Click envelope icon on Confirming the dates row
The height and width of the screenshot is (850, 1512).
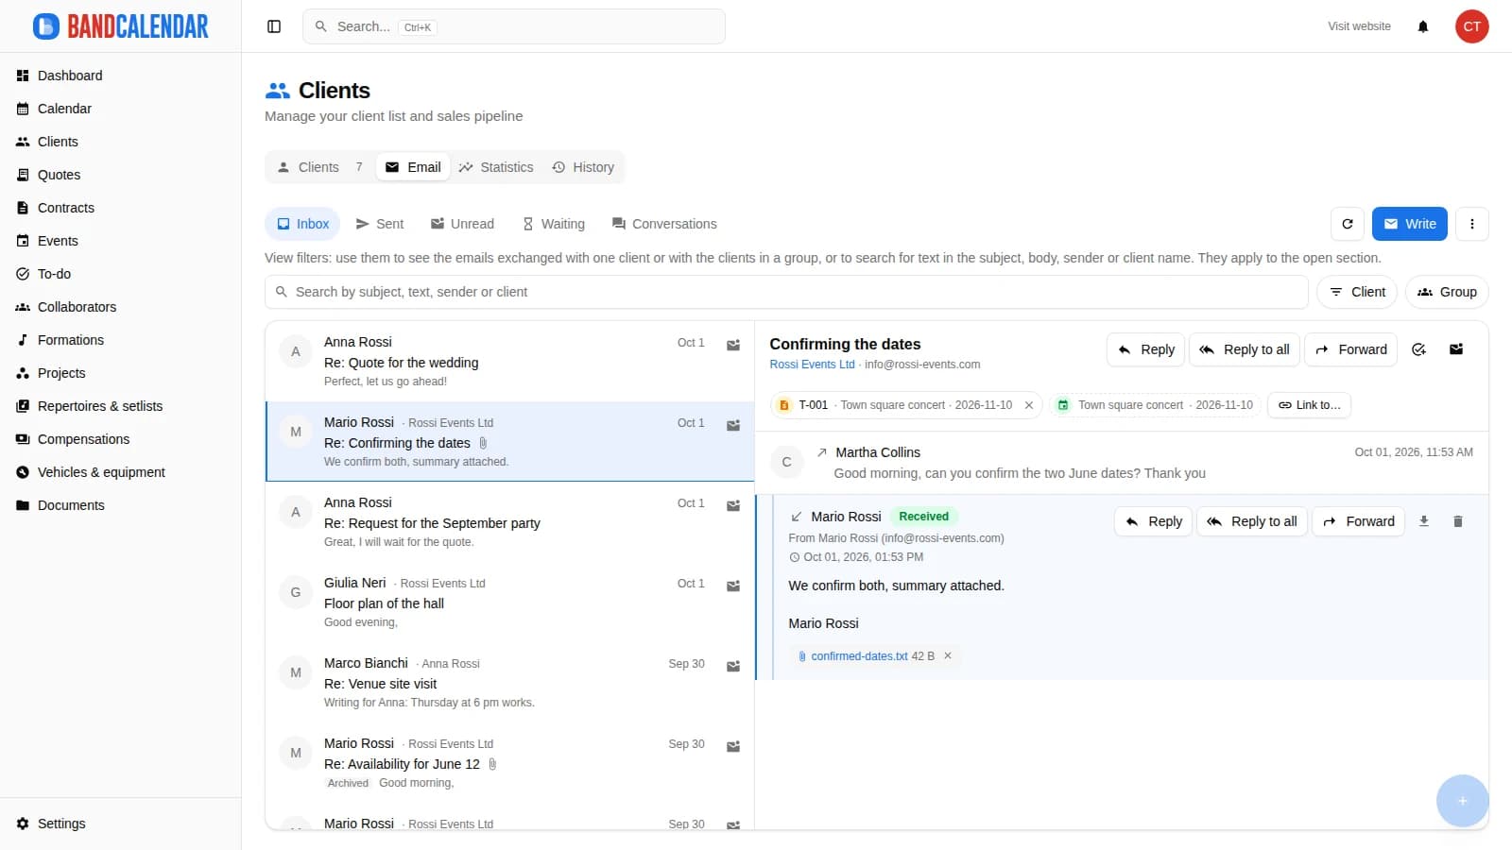click(732, 425)
